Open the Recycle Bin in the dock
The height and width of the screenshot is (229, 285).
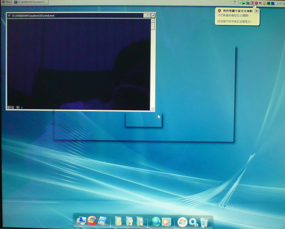[204, 222]
